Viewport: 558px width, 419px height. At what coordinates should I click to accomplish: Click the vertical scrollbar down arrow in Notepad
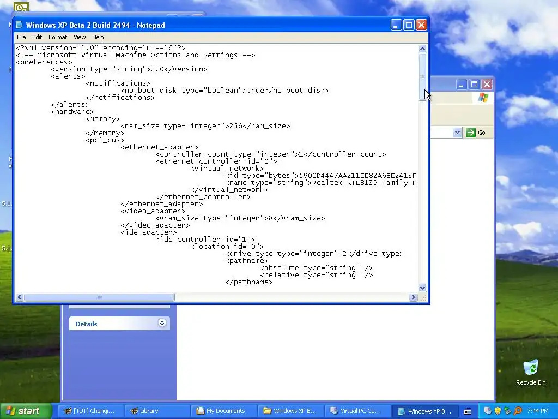[x=422, y=288]
